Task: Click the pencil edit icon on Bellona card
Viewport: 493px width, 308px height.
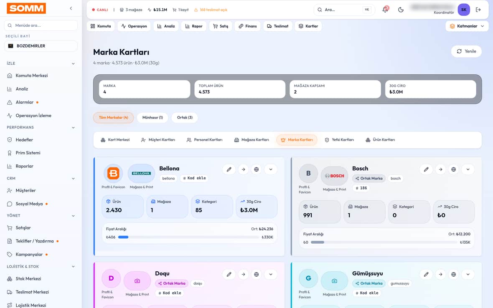Action: [x=229, y=169]
